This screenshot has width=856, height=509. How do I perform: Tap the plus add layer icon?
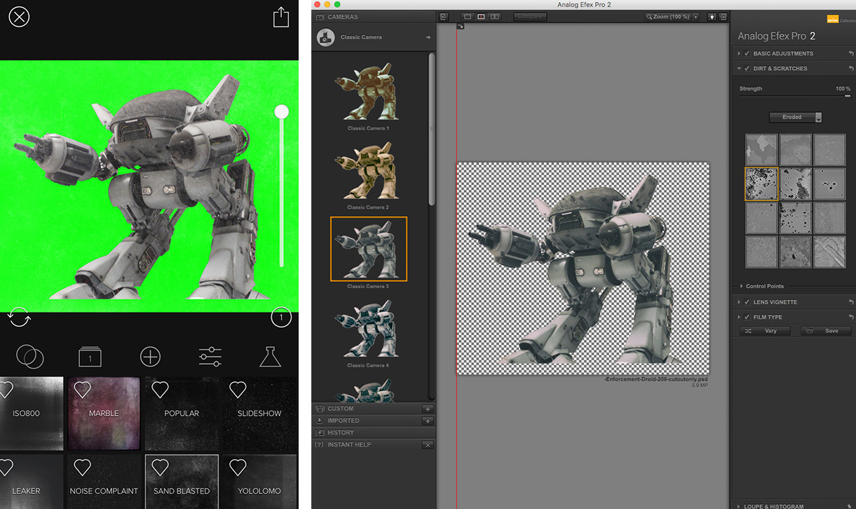(150, 357)
